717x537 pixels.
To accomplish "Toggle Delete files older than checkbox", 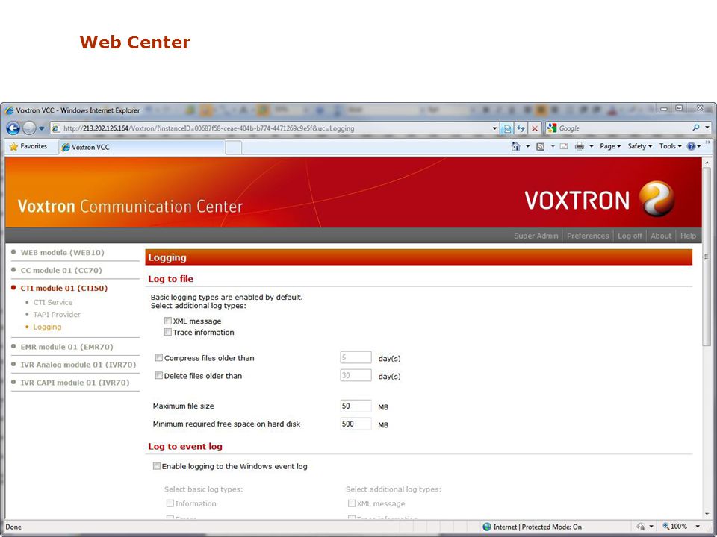I will [x=158, y=375].
